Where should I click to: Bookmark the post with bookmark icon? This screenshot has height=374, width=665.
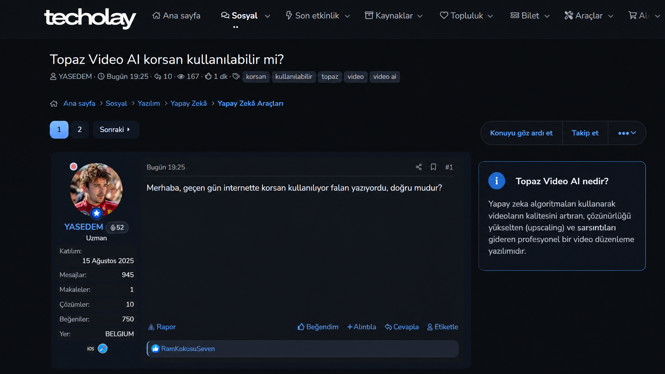click(433, 167)
